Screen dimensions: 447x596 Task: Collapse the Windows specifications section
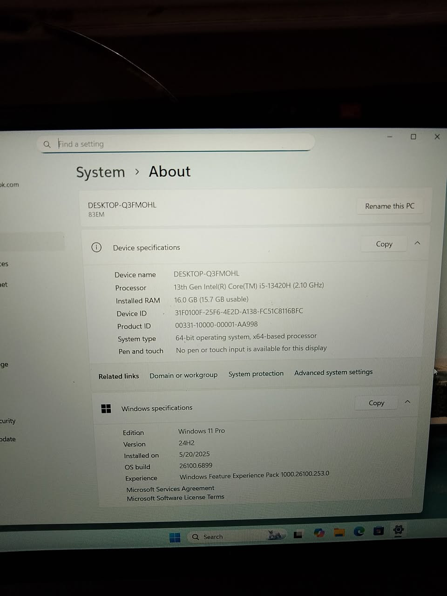(x=407, y=402)
